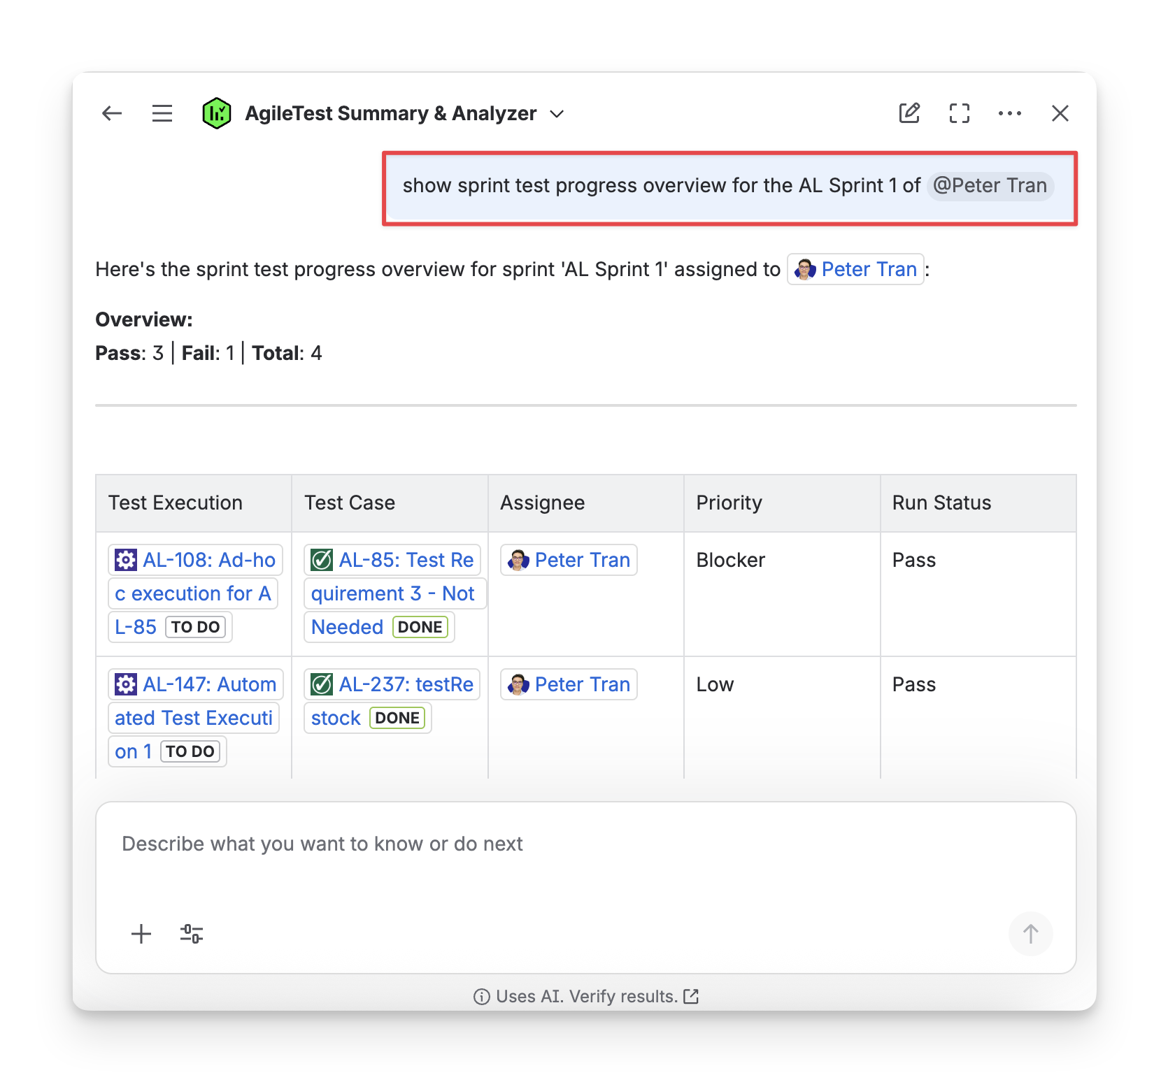
Task: Expand the AgileTest Summary & Analyzer dropdown
Action: coord(557,114)
